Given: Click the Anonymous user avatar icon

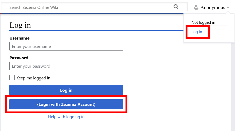Looking at the screenshot, I should click(x=196, y=7).
